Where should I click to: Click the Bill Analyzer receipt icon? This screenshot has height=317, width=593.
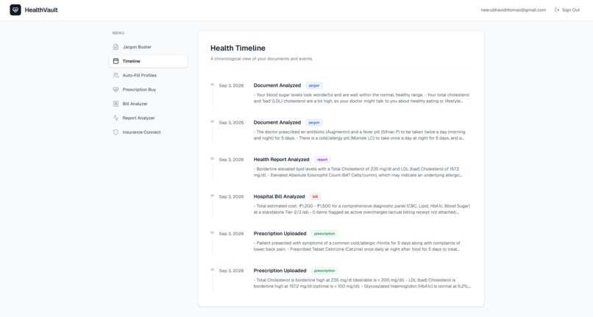116,104
